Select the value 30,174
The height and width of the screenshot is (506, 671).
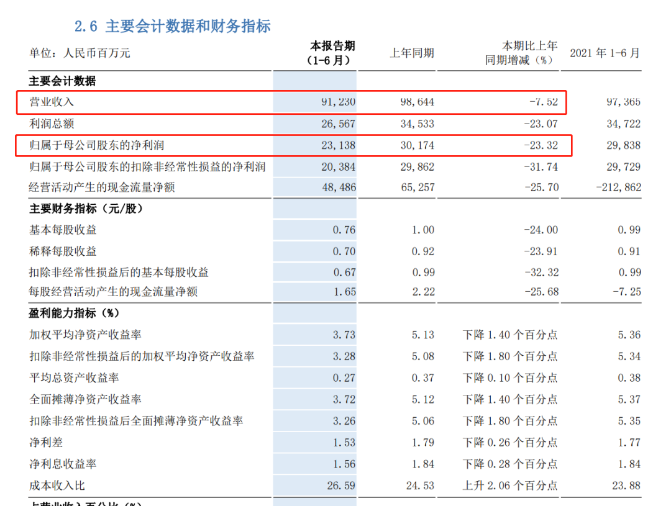[418, 145]
